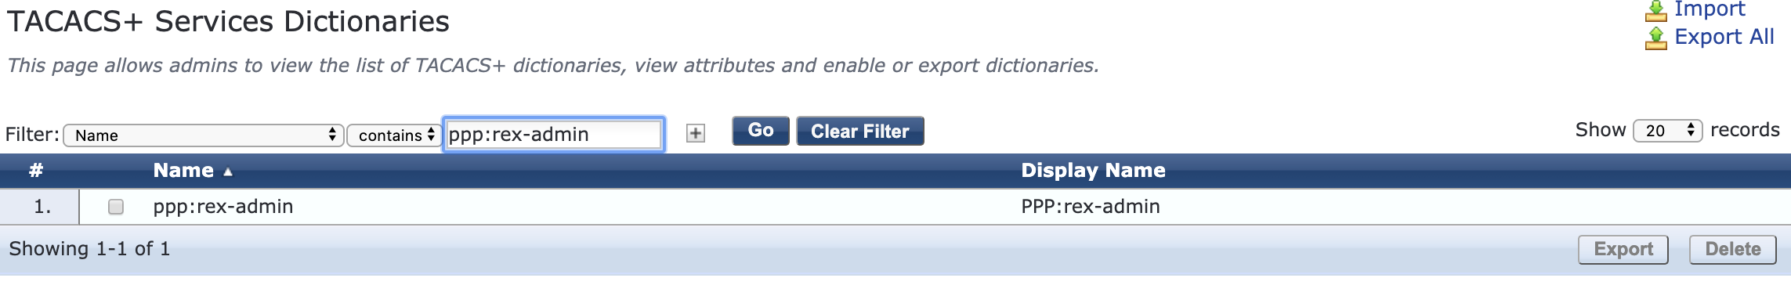The height and width of the screenshot is (296, 1791).
Task: Open the Show 20 records dropdown
Action: coord(1668,130)
